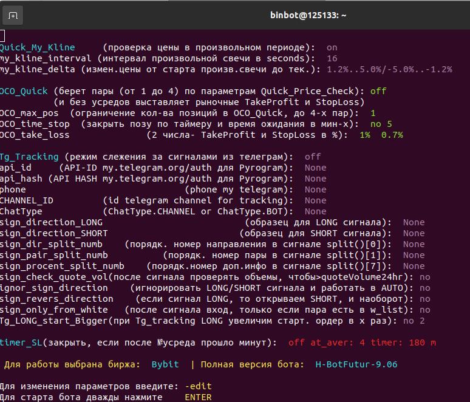Click the ENTER start hint text
This screenshot has width=470, height=402.
198,397
